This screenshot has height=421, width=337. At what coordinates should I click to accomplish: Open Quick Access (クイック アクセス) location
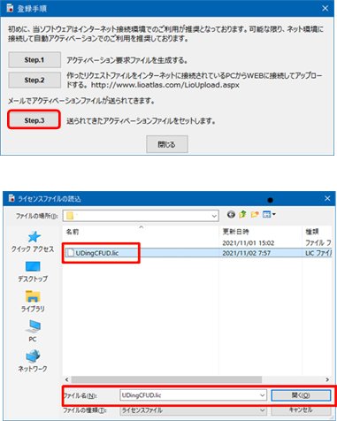(33, 242)
